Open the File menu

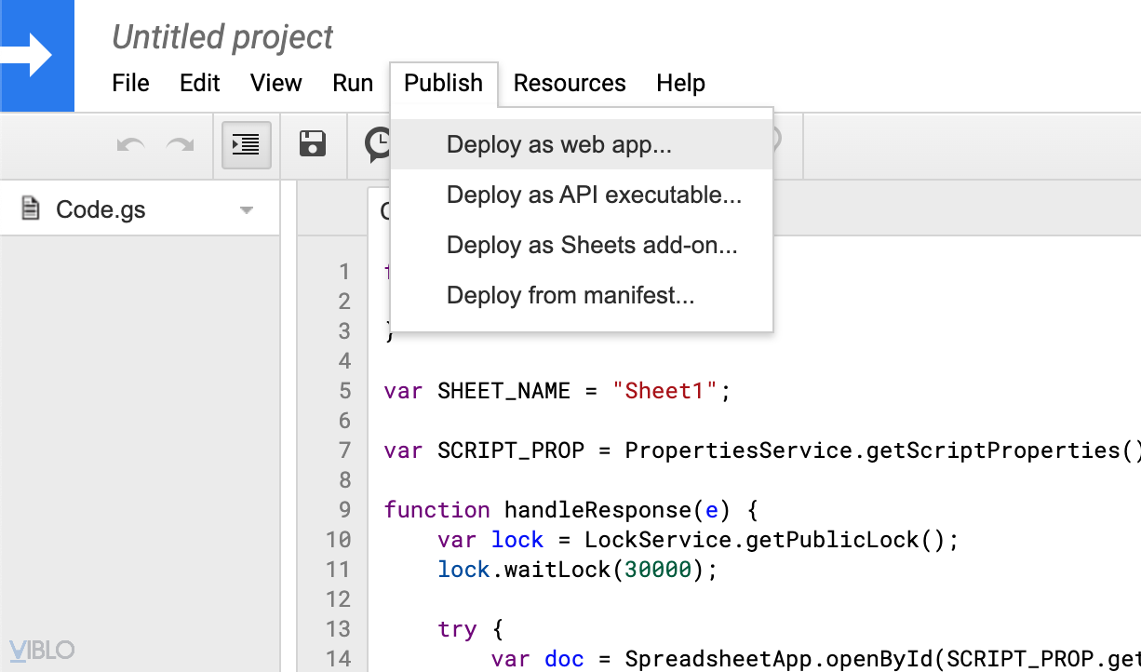(130, 83)
